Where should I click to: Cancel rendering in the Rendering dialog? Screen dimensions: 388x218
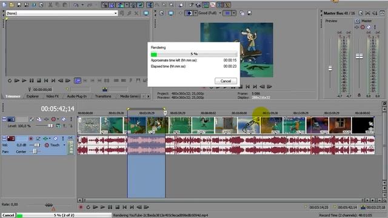(226, 81)
